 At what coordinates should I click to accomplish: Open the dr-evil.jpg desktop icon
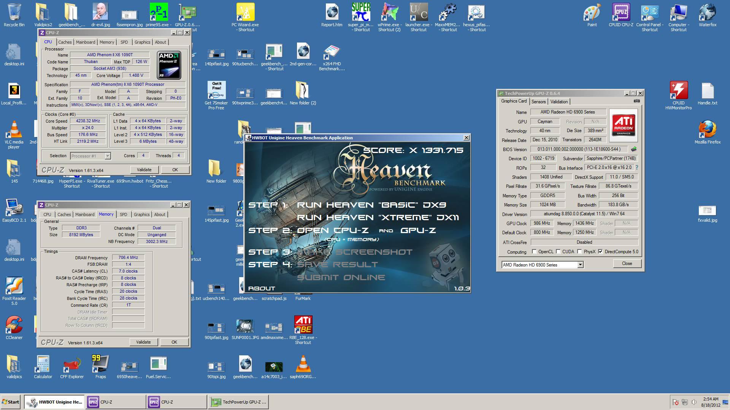click(x=100, y=15)
